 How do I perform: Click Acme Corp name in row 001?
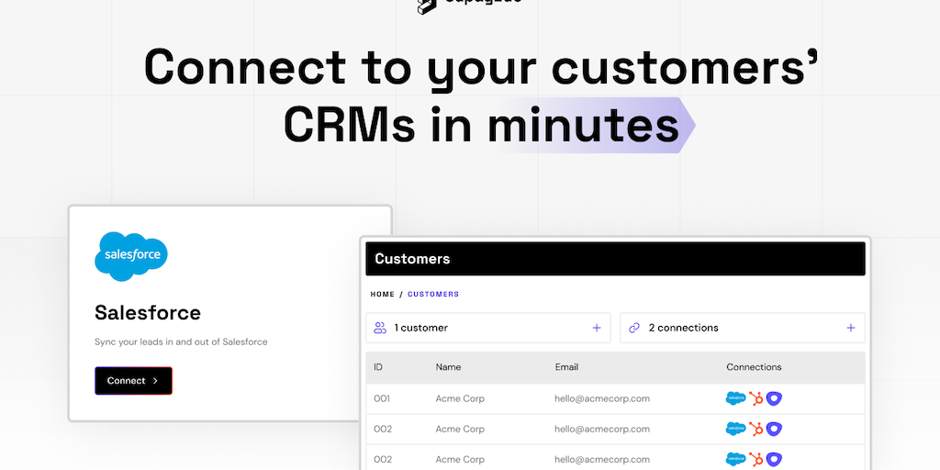coord(460,398)
